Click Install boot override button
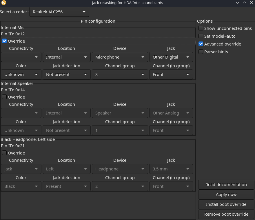This screenshot has height=220, width=255. (x=226, y=204)
